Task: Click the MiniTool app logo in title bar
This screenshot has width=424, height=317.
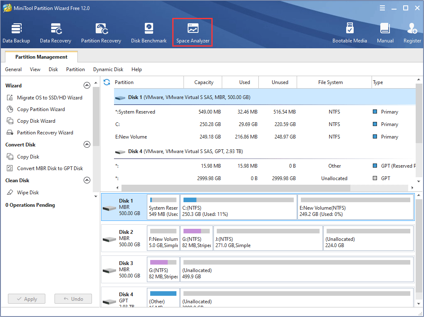Action: (7, 8)
